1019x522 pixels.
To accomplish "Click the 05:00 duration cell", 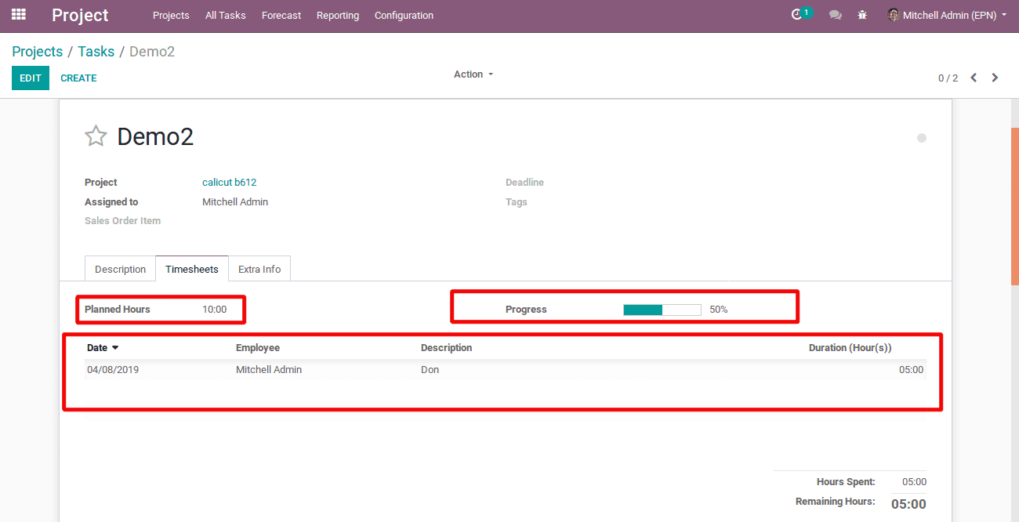I will (x=911, y=370).
